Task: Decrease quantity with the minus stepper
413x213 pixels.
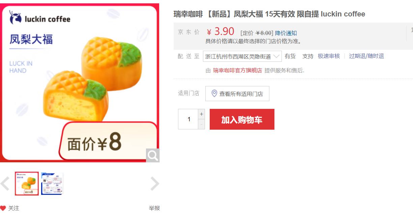Action: click(x=201, y=124)
